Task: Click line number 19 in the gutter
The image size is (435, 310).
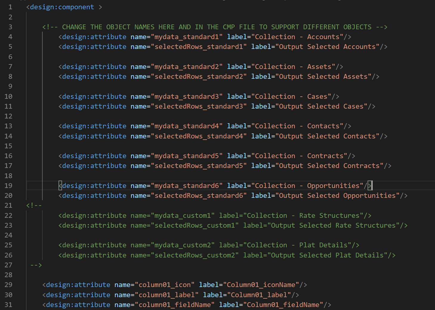Action: 8,186
